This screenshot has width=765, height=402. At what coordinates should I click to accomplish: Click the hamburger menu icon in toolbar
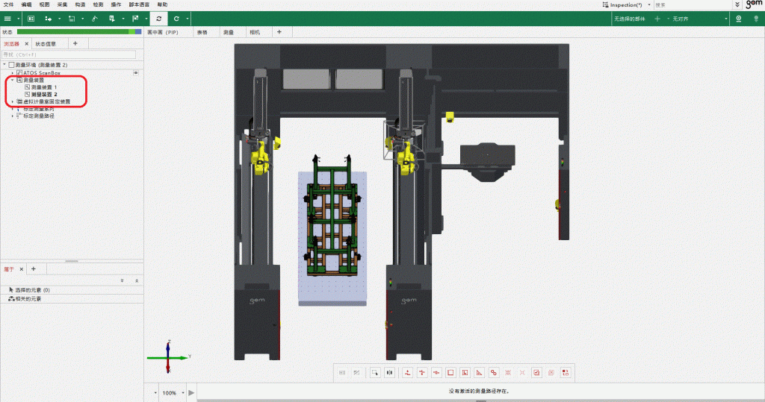(7, 18)
